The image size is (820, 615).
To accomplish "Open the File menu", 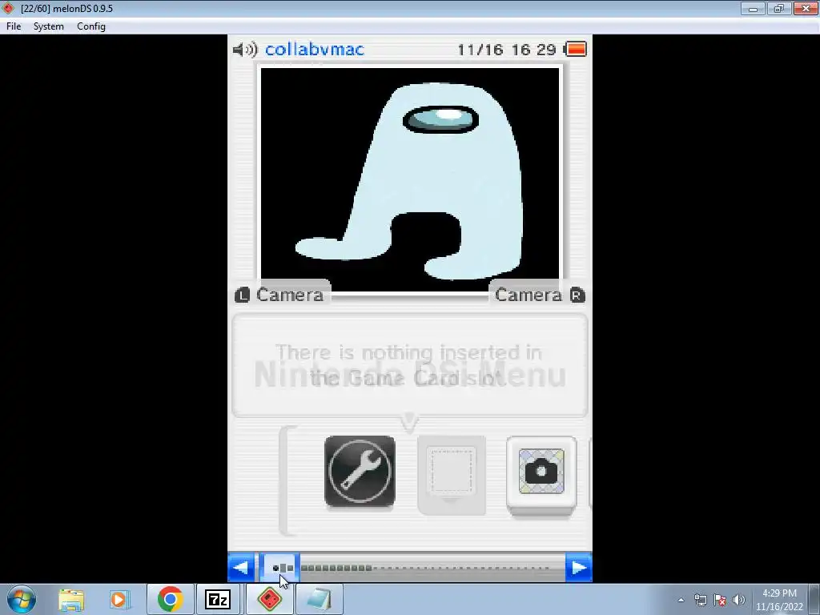I will 14,26.
